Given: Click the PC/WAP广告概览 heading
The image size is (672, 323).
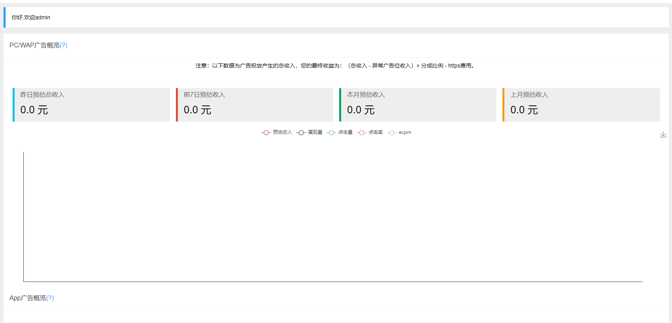Looking at the screenshot, I should tap(34, 45).
